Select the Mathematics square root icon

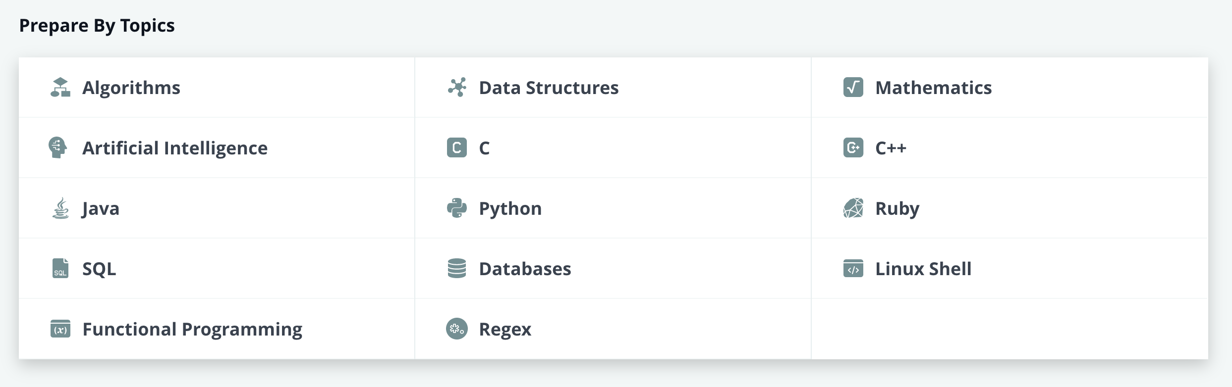point(853,87)
